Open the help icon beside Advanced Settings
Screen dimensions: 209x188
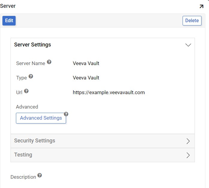(x=66, y=114)
